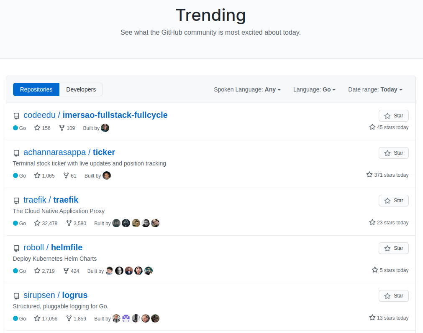
Task: View 2,719 stargazers of helmfile
Action: click(x=44, y=271)
